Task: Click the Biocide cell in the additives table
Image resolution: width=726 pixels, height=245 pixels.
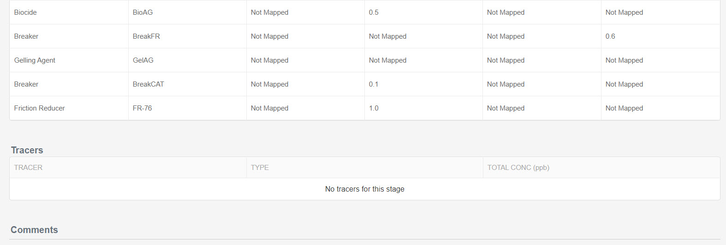Action: [25, 12]
